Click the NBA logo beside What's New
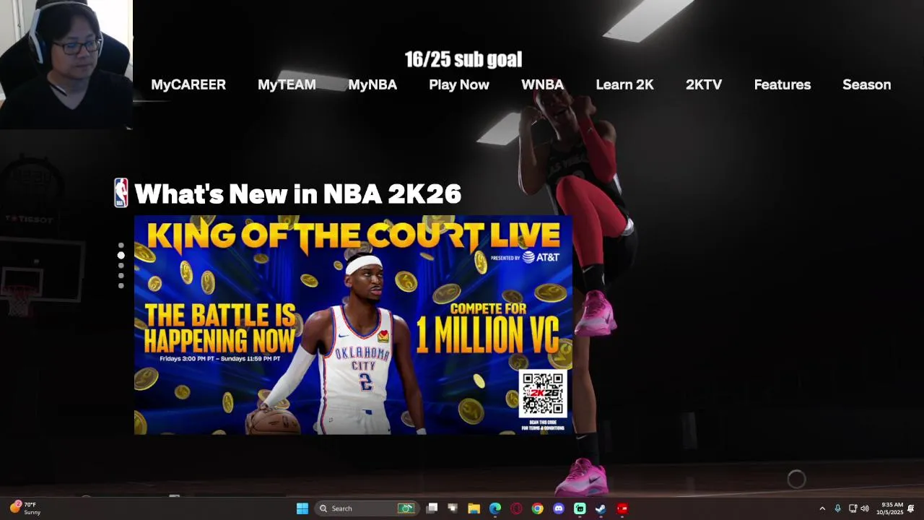 [121, 193]
